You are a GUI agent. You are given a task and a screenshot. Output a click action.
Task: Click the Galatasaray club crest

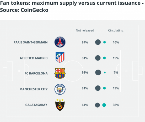point(60,105)
